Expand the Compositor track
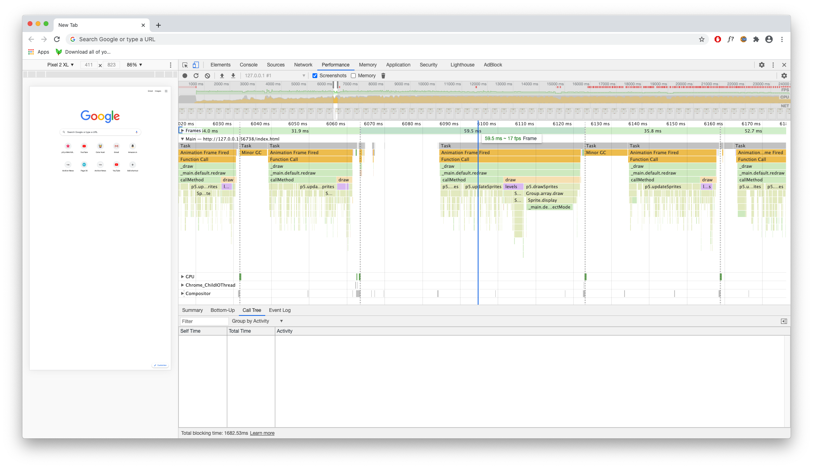The height and width of the screenshot is (468, 813). pos(182,293)
